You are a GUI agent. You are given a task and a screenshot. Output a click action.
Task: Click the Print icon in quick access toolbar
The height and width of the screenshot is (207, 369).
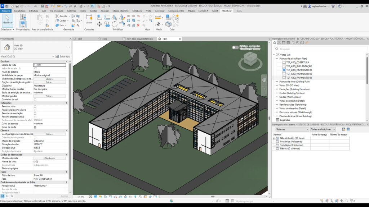click(43, 6)
